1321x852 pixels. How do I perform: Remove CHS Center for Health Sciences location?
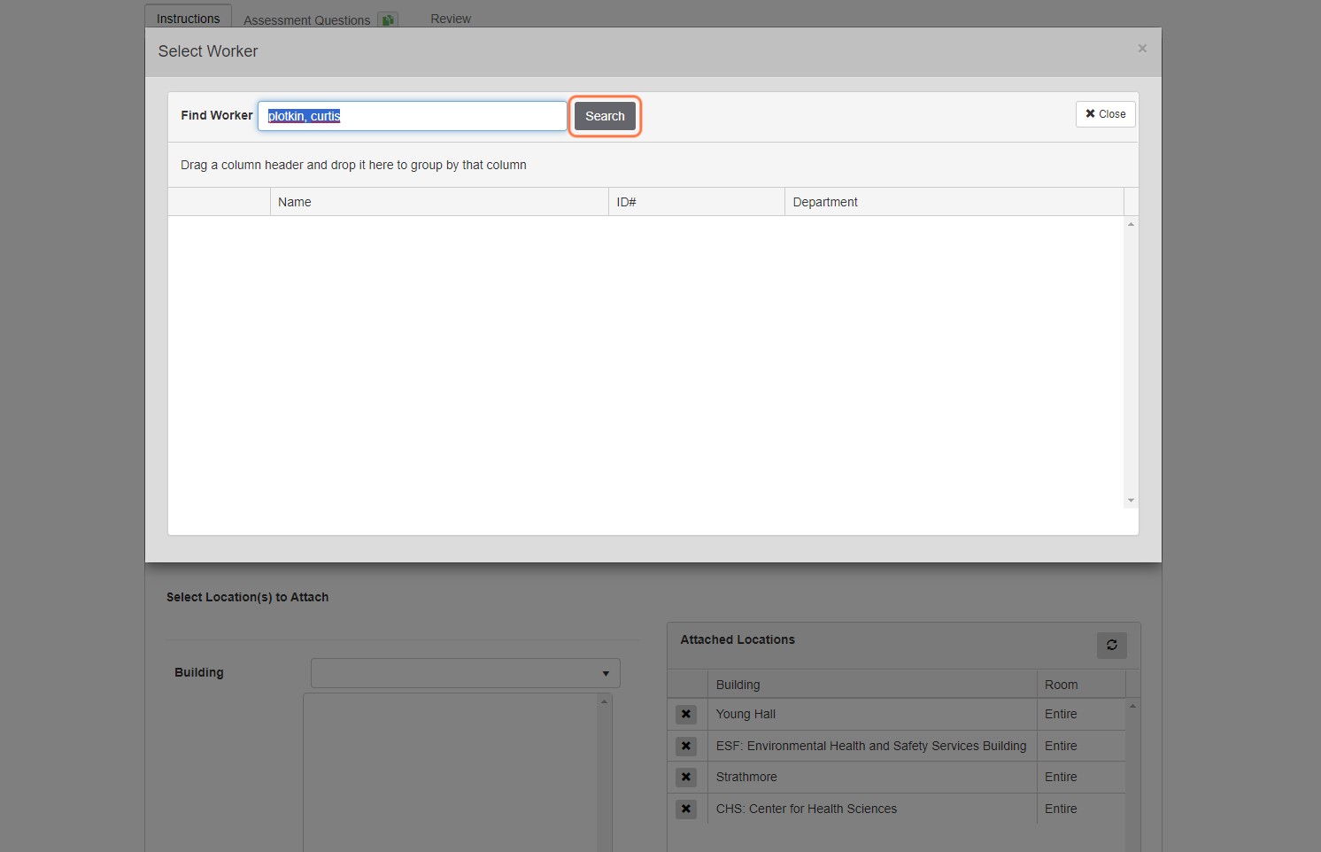(x=686, y=809)
